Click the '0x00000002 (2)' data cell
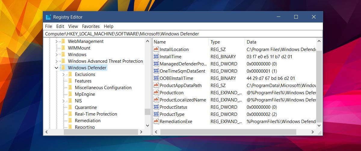Viewport: 361px width, 151px height. click(262, 114)
